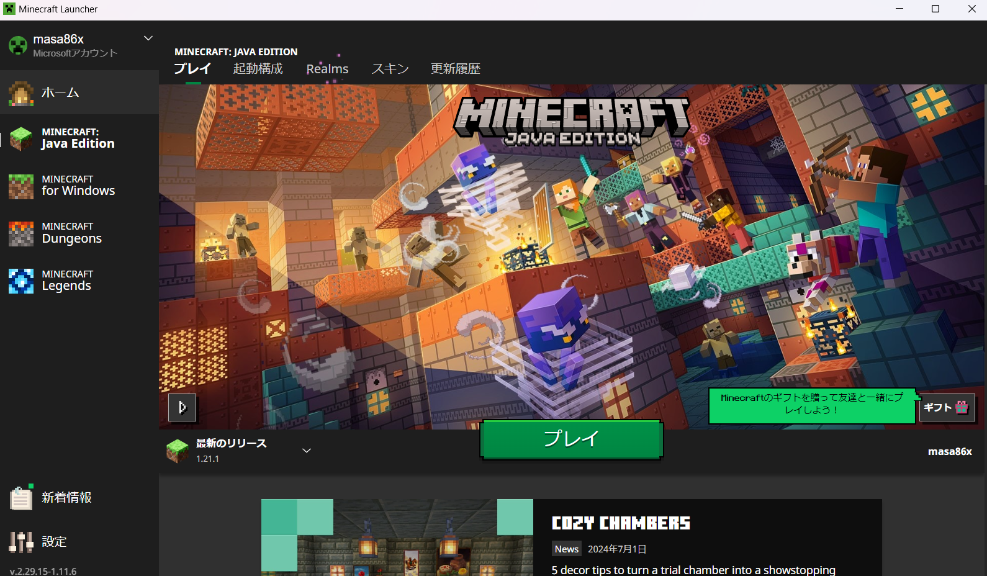Click the masa86x player name at right
The height and width of the screenshot is (576, 987).
click(x=950, y=452)
